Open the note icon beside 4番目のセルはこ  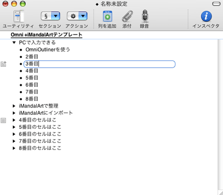point(3,121)
